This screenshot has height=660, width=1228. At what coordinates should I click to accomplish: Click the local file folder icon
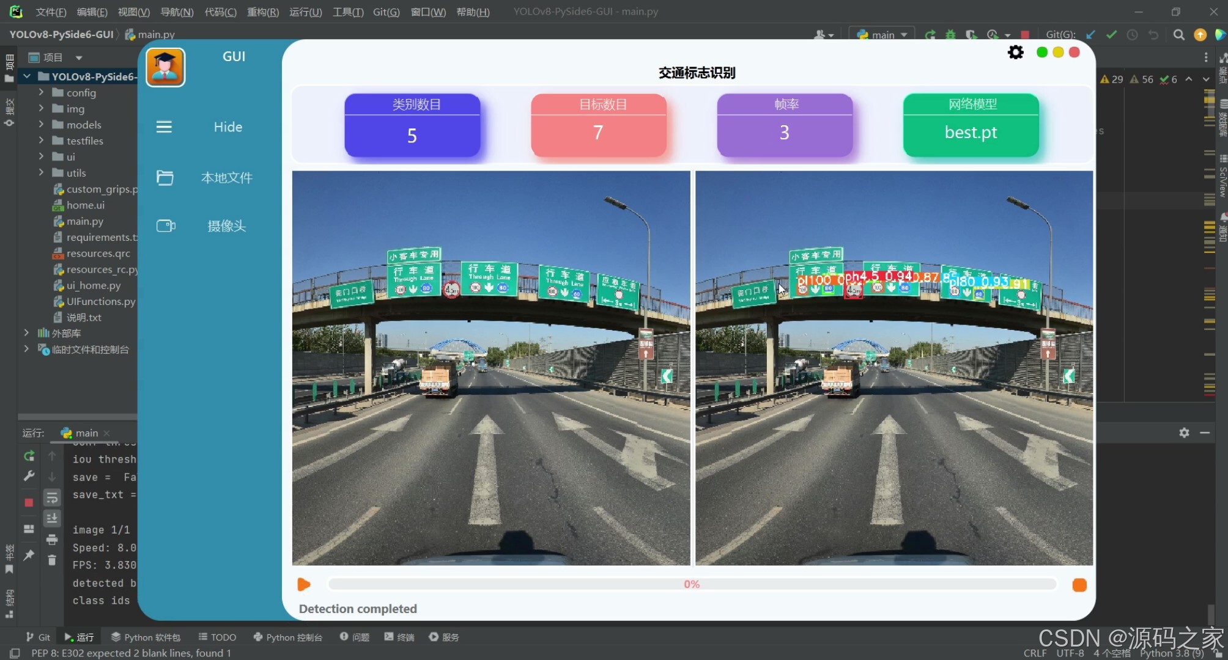click(x=165, y=178)
